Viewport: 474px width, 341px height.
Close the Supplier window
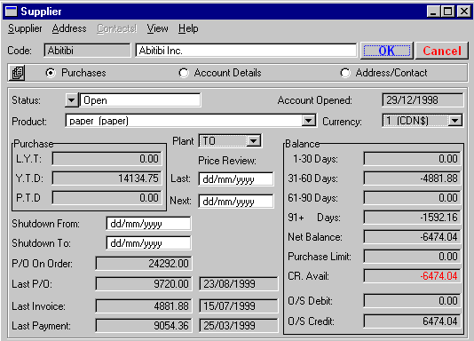pos(463,12)
